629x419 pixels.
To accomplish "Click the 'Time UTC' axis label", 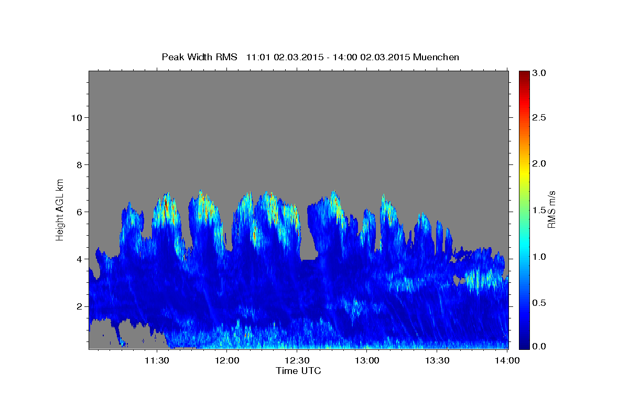I will [x=298, y=371].
